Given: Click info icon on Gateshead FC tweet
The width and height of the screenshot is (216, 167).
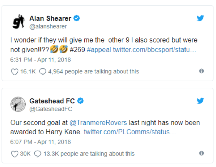Looking at the screenshot, I should [202, 153].
